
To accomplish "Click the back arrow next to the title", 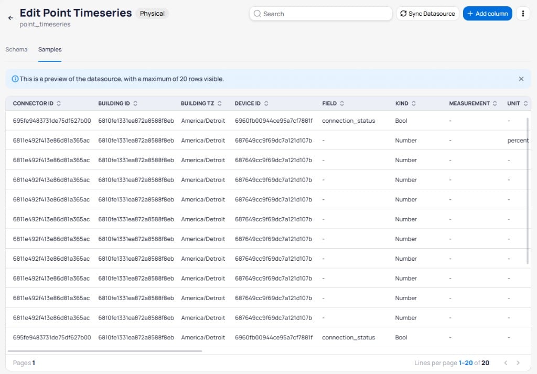I will (x=10, y=18).
